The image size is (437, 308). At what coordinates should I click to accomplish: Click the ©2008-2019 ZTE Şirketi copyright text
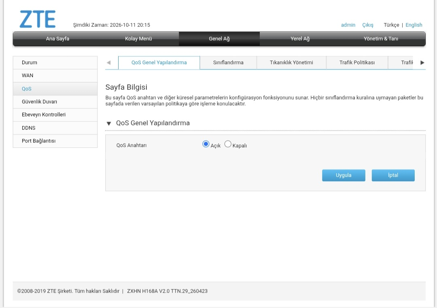[x=68, y=291]
